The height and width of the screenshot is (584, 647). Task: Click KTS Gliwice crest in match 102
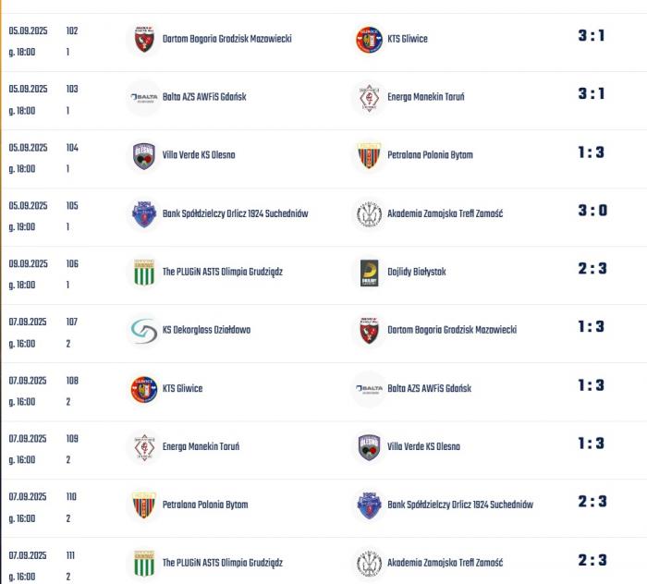tap(369, 40)
